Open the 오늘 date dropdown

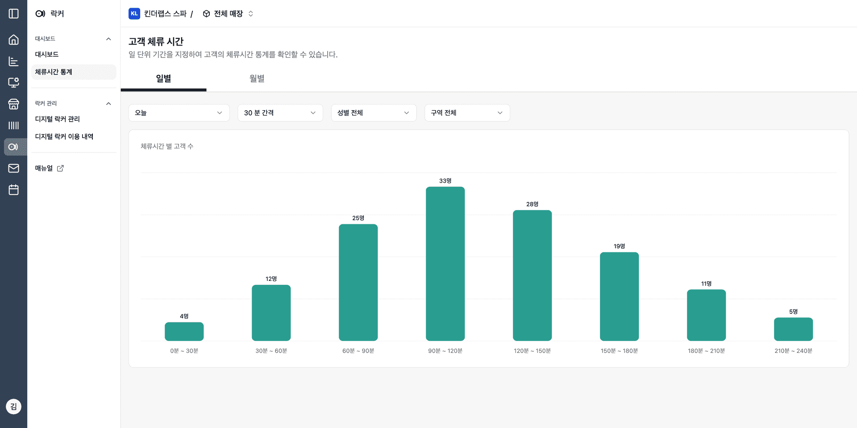(179, 113)
